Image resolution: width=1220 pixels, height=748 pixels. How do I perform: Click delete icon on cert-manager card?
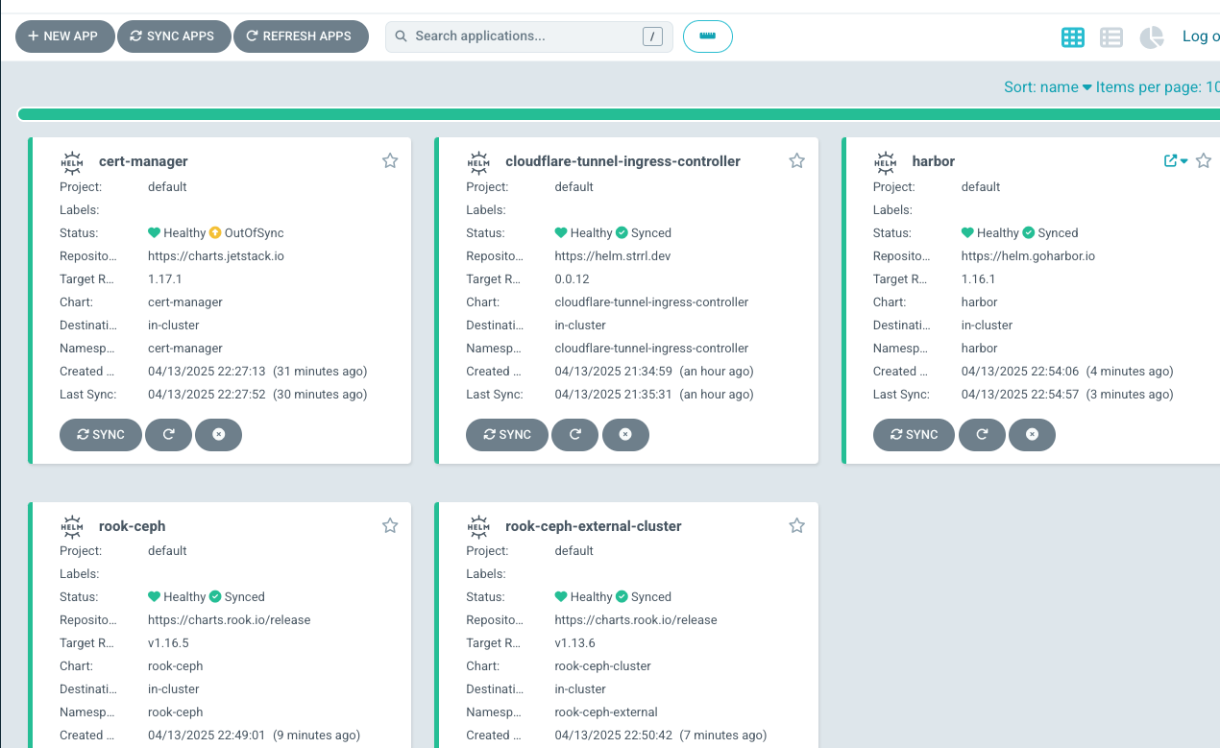[218, 435]
